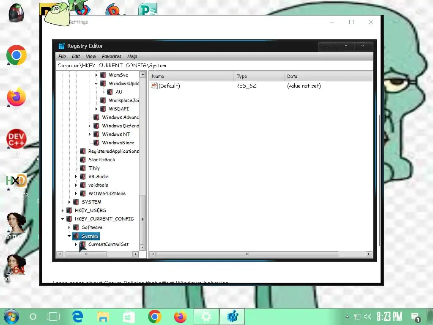
Task: Click the Windows Advanced key icon
Action: 96,118
